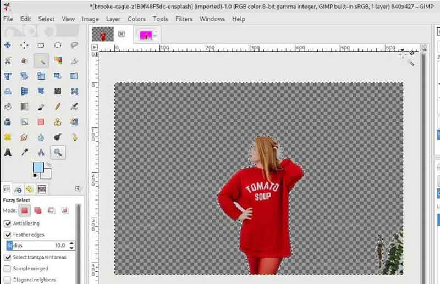This screenshot has width=440, height=284.
Task: Increase the feather Radius value
Action: point(71,243)
